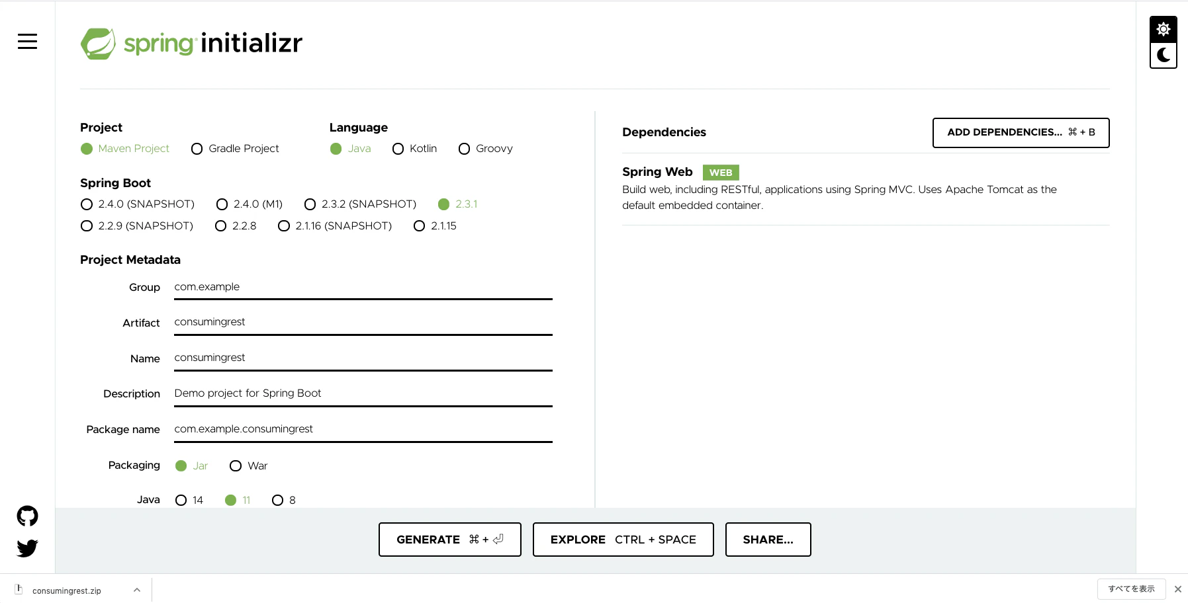Click the show all downloads button
Image resolution: width=1188 pixels, height=603 pixels.
click(x=1132, y=589)
